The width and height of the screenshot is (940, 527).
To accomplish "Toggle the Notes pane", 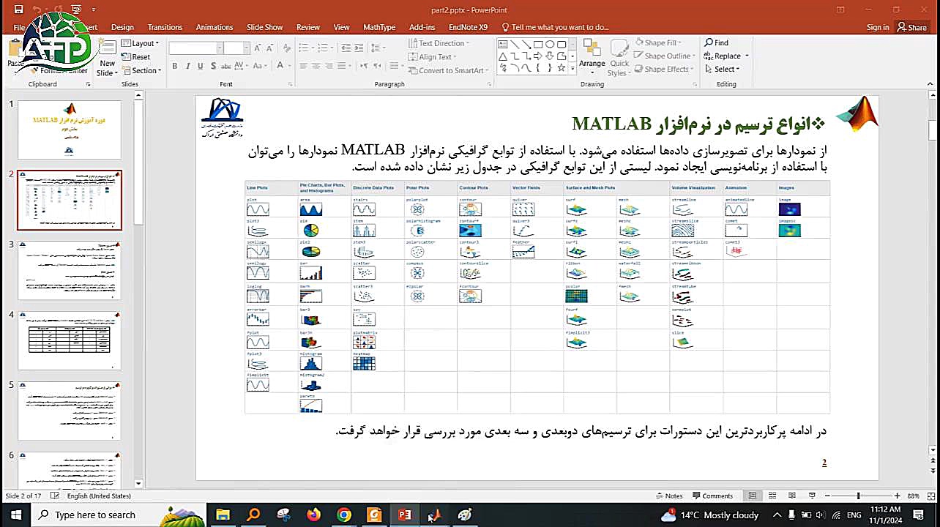I will click(668, 496).
